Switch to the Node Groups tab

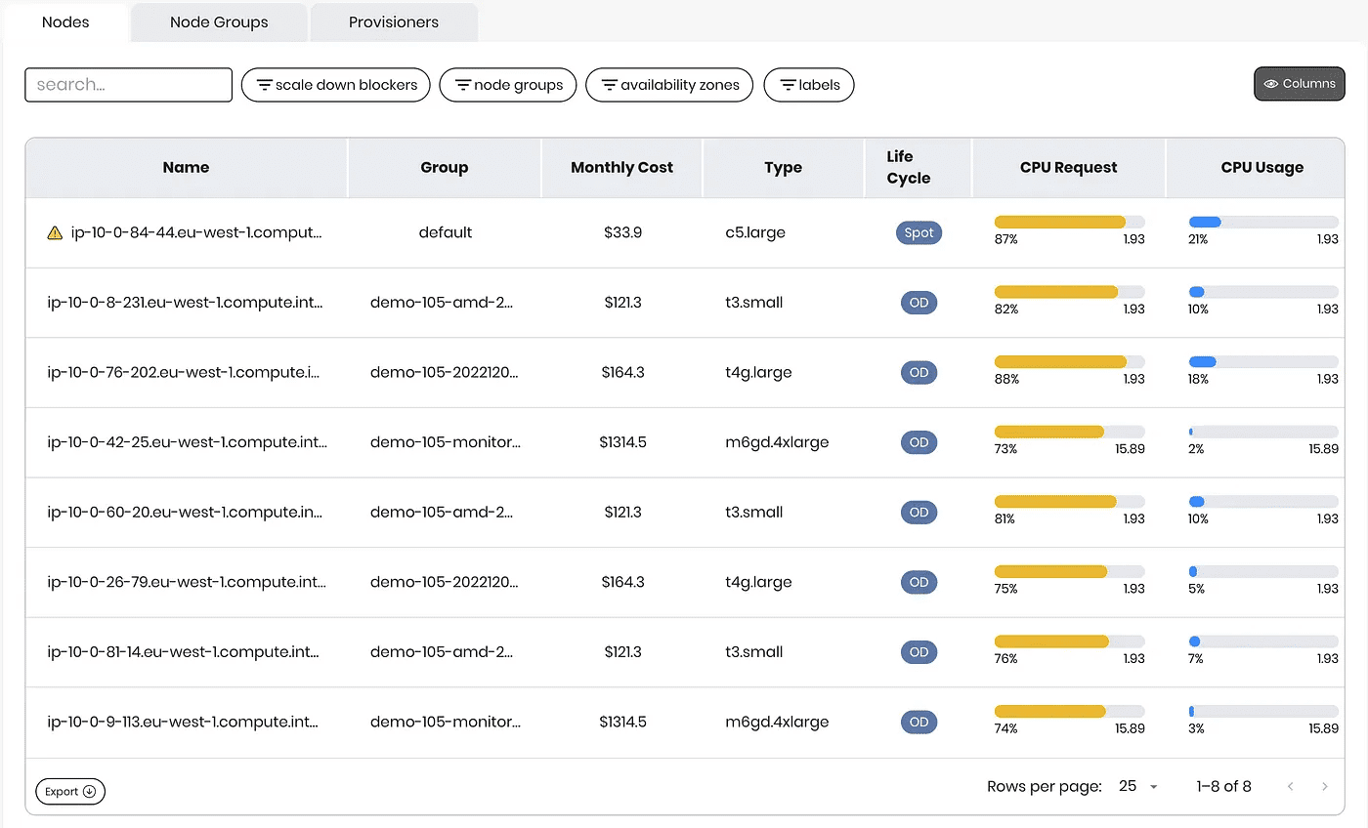coord(218,21)
